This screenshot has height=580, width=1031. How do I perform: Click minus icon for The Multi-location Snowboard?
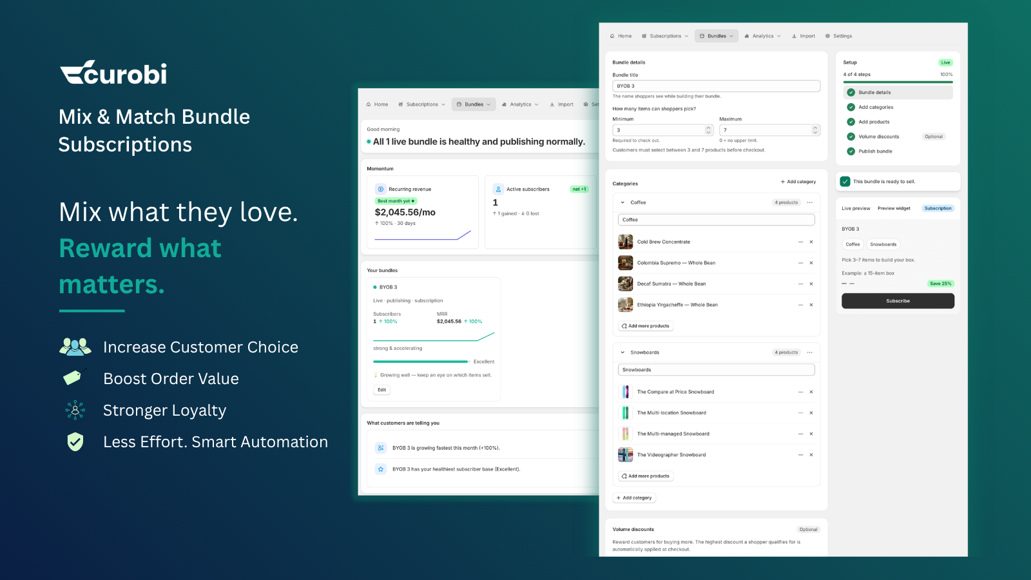coord(801,413)
